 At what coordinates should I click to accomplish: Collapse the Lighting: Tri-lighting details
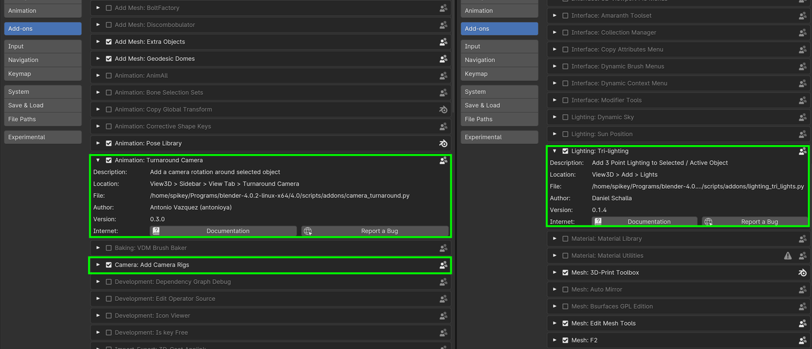555,151
